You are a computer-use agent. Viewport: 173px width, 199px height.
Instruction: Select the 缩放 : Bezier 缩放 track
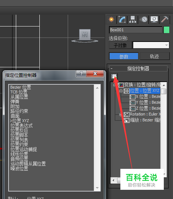(x=145, y=120)
